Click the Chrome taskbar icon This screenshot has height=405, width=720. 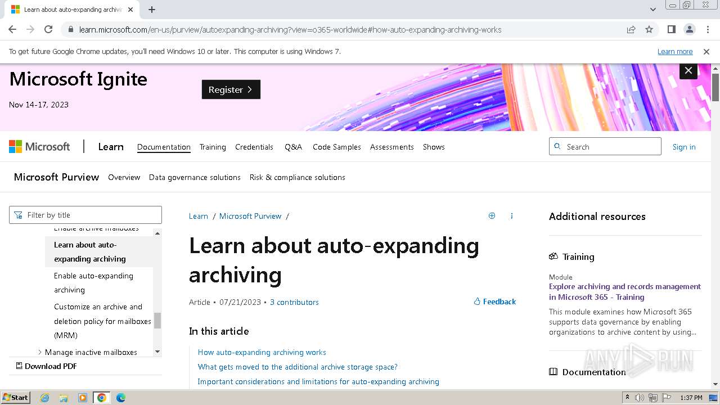[x=102, y=398]
